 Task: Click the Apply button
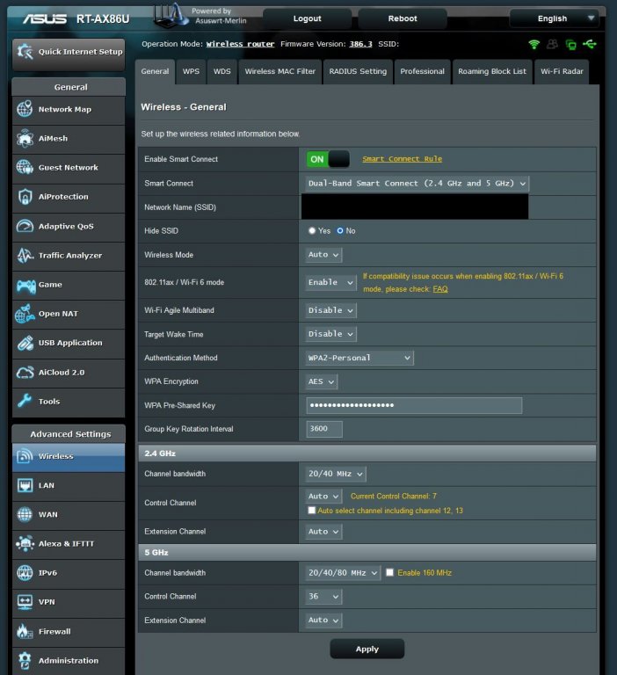(x=367, y=649)
